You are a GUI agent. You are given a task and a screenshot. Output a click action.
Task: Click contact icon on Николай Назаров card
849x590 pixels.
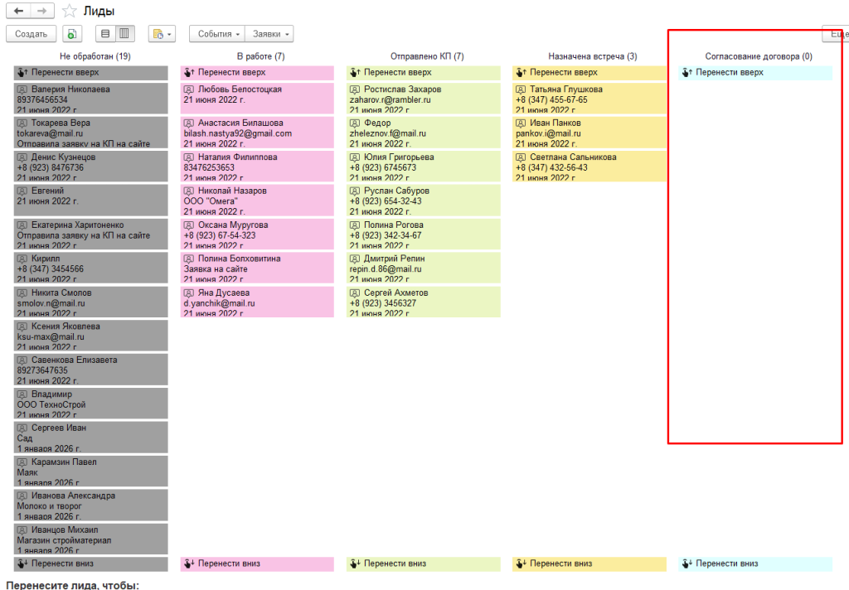pyautogui.click(x=189, y=191)
